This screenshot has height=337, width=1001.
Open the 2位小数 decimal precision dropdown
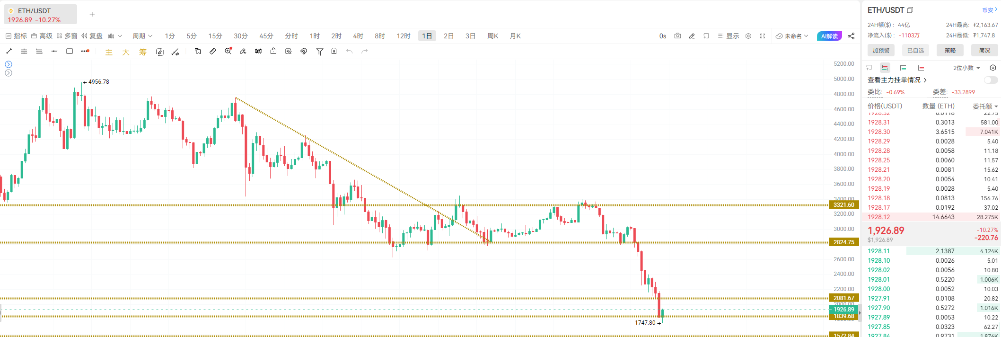pyautogui.click(x=966, y=68)
